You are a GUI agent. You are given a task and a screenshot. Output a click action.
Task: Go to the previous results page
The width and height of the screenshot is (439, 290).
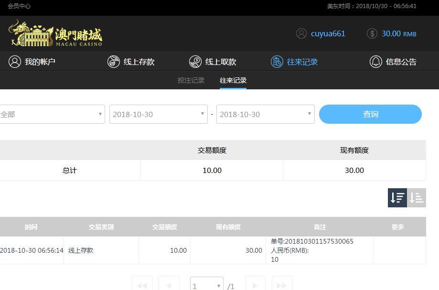tap(169, 283)
